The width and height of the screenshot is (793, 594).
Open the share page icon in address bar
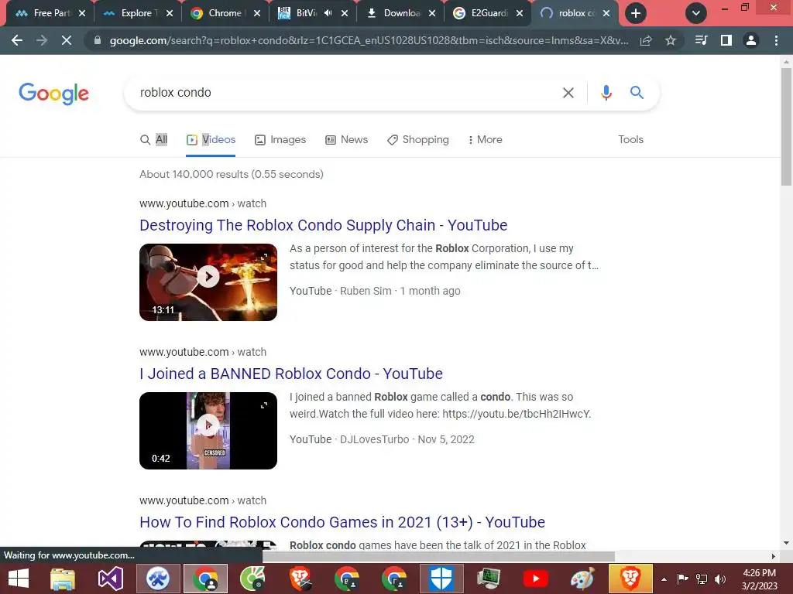click(646, 40)
